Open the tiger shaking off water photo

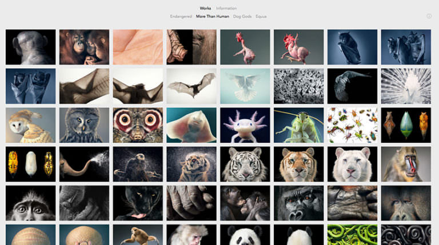point(191,164)
